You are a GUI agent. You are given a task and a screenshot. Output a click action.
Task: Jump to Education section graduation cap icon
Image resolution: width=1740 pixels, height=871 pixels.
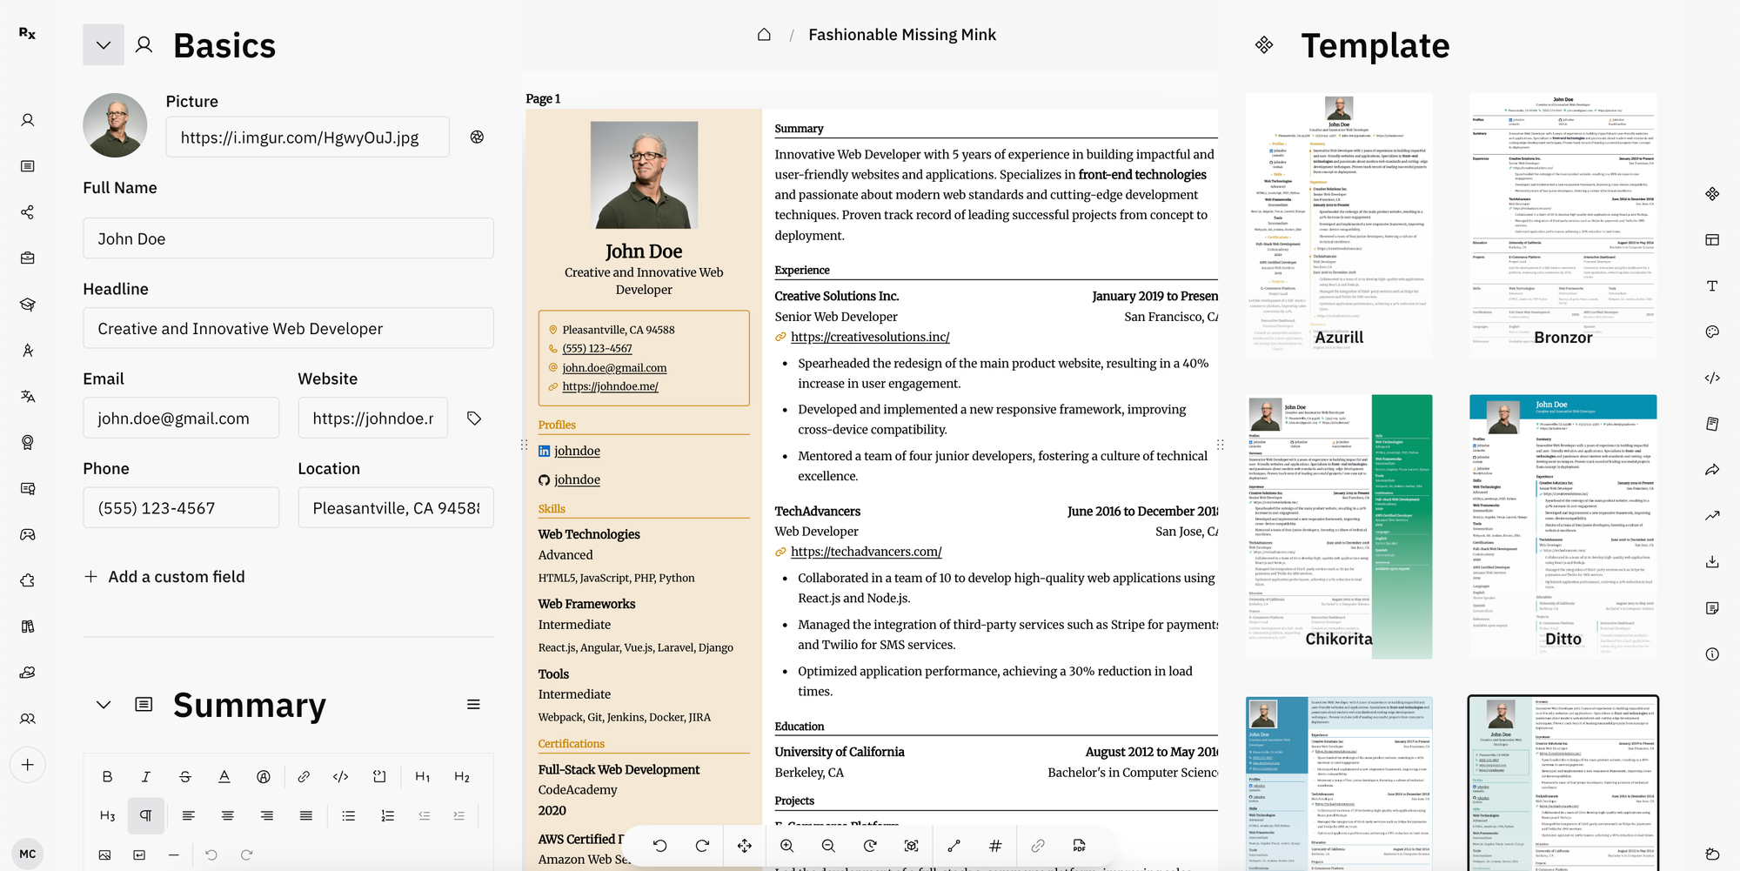pos(28,305)
